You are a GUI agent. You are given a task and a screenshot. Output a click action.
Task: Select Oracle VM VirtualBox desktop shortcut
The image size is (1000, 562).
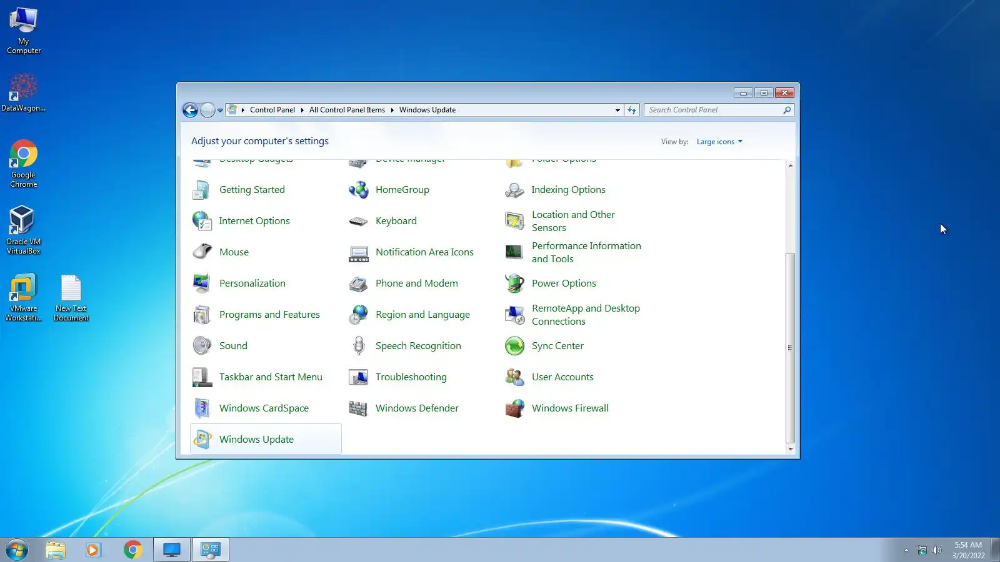click(x=24, y=230)
